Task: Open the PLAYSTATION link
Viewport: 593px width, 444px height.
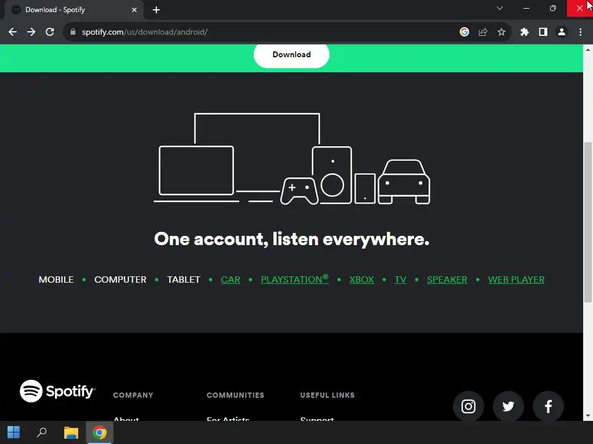Action: (295, 279)
